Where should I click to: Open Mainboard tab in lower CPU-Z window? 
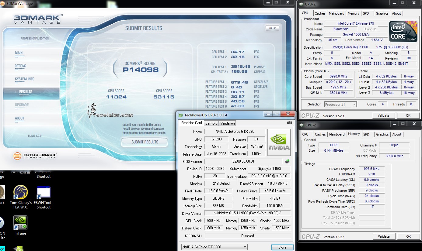pyautogui.click(x=337, y=134)
